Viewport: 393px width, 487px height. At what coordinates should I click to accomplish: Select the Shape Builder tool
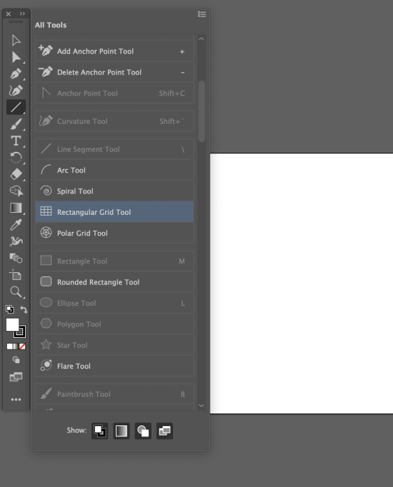tap(16, 191)
